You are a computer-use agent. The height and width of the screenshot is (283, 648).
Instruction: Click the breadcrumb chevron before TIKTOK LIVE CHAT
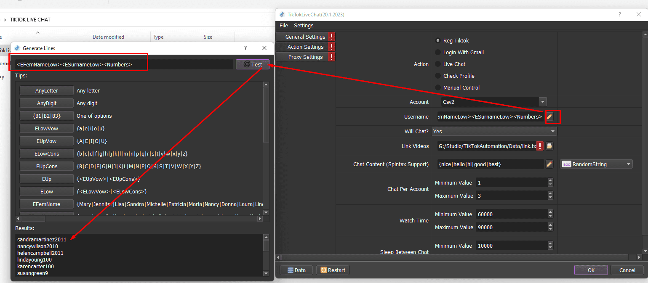pos(5,20)
